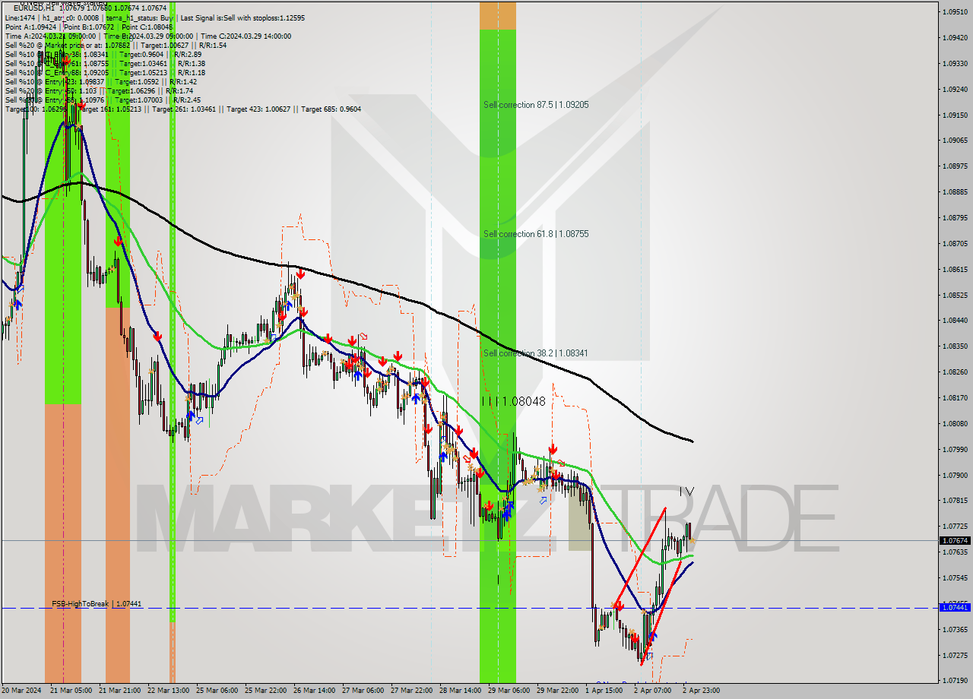Click the '1 Apr 15:00' time label
973x699 pixels.
(605, 691)
